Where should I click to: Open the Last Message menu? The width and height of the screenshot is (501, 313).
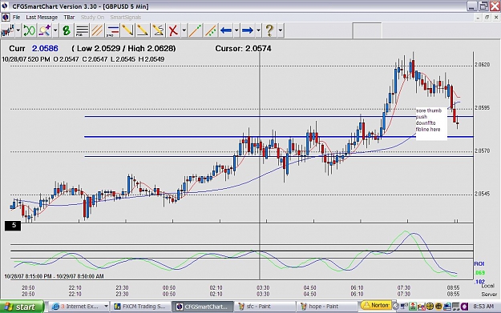(42, 18)
